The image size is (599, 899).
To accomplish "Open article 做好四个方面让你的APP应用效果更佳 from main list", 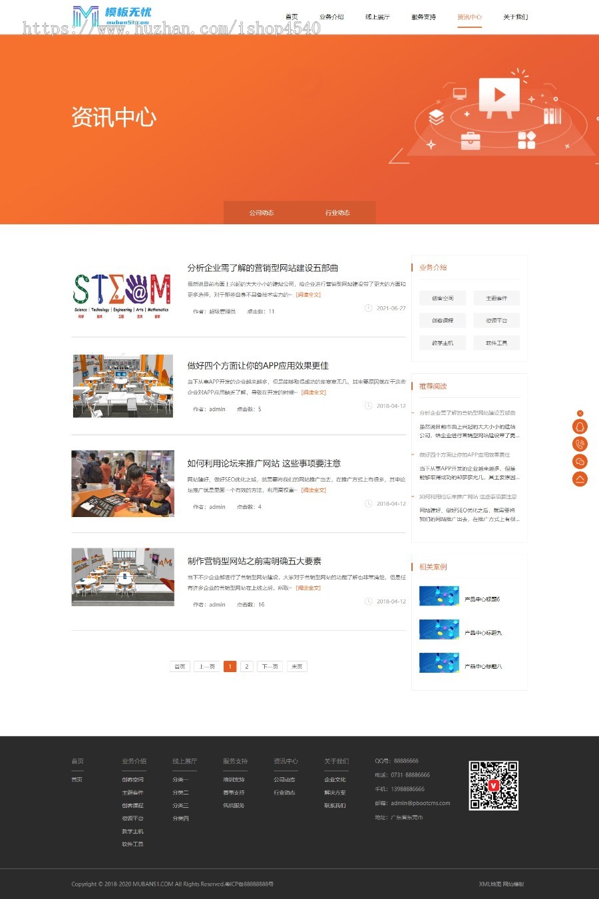I will pos(258,366).
